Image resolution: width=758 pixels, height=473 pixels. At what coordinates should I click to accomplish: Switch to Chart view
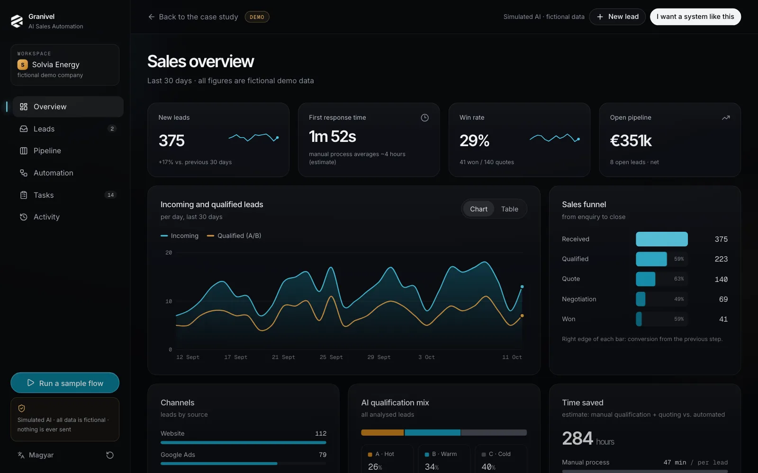(x=478, y=209)
